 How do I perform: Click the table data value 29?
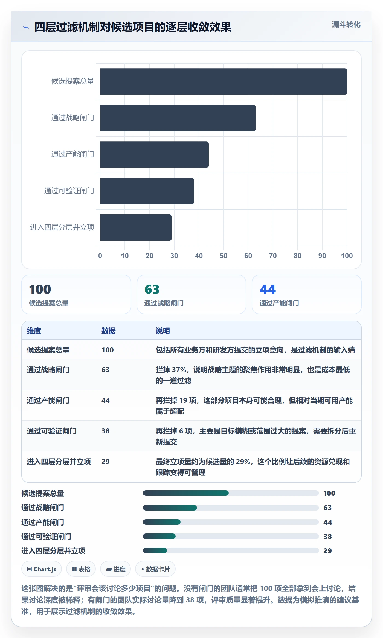pyautogui.click(x=106, y=462)
